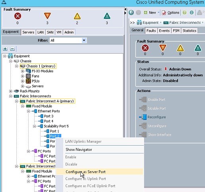Viewport: 205px width, 192px height.
Task: Select the Servers node under Chassis 1
Action: [x=38, y=86]
